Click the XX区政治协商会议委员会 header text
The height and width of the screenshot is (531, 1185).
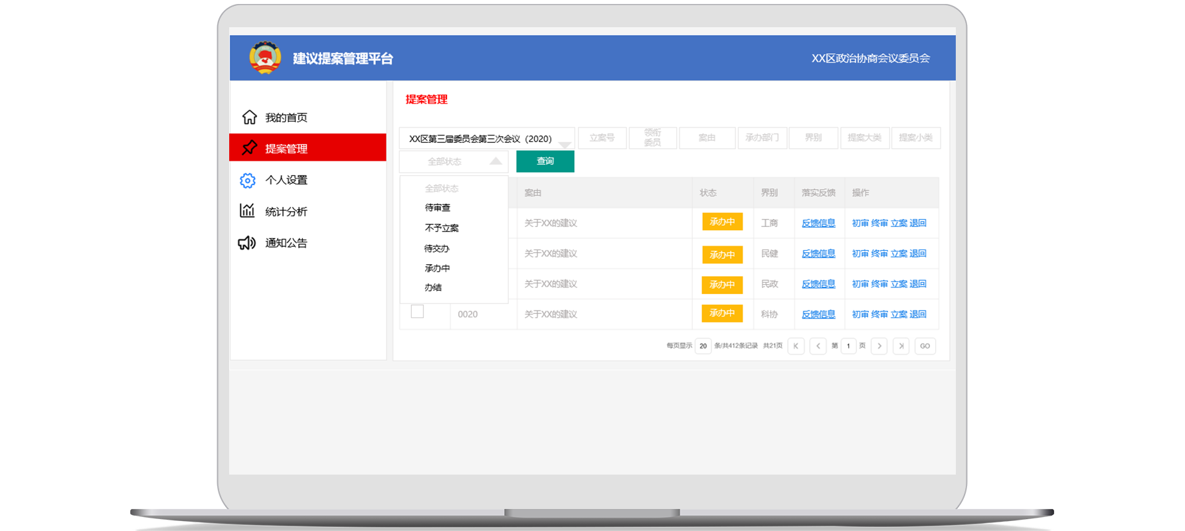(x=870, y=58)
